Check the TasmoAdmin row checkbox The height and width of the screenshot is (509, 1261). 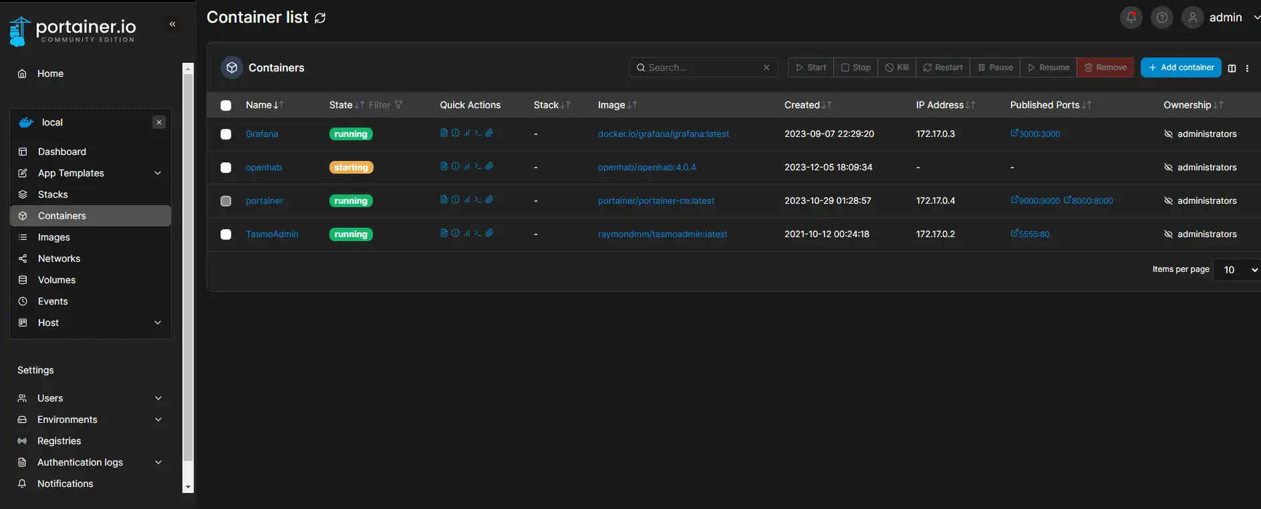pos(226,234)
